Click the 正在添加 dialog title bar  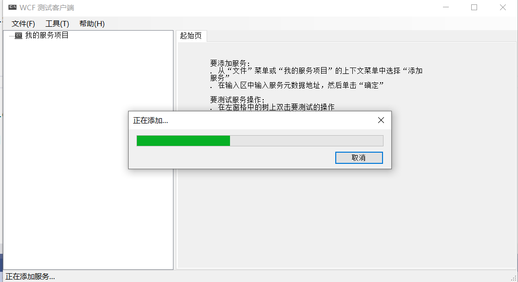point(251,120)
